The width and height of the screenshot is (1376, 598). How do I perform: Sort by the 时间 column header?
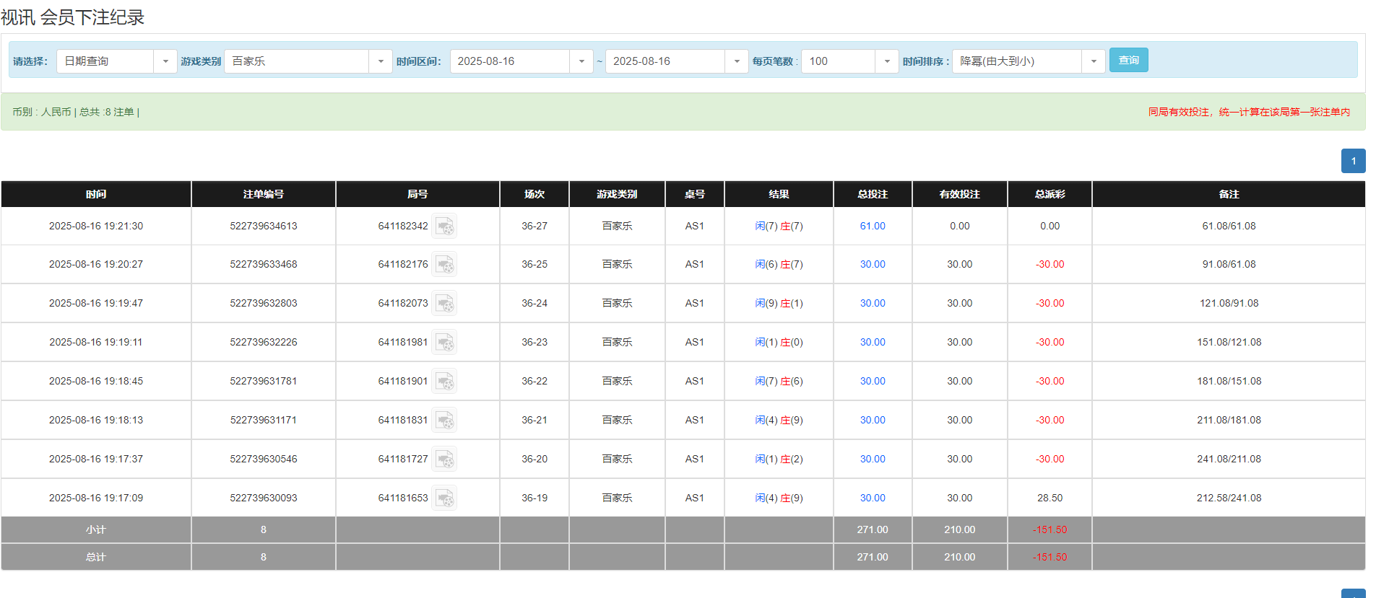pos(96,194)
